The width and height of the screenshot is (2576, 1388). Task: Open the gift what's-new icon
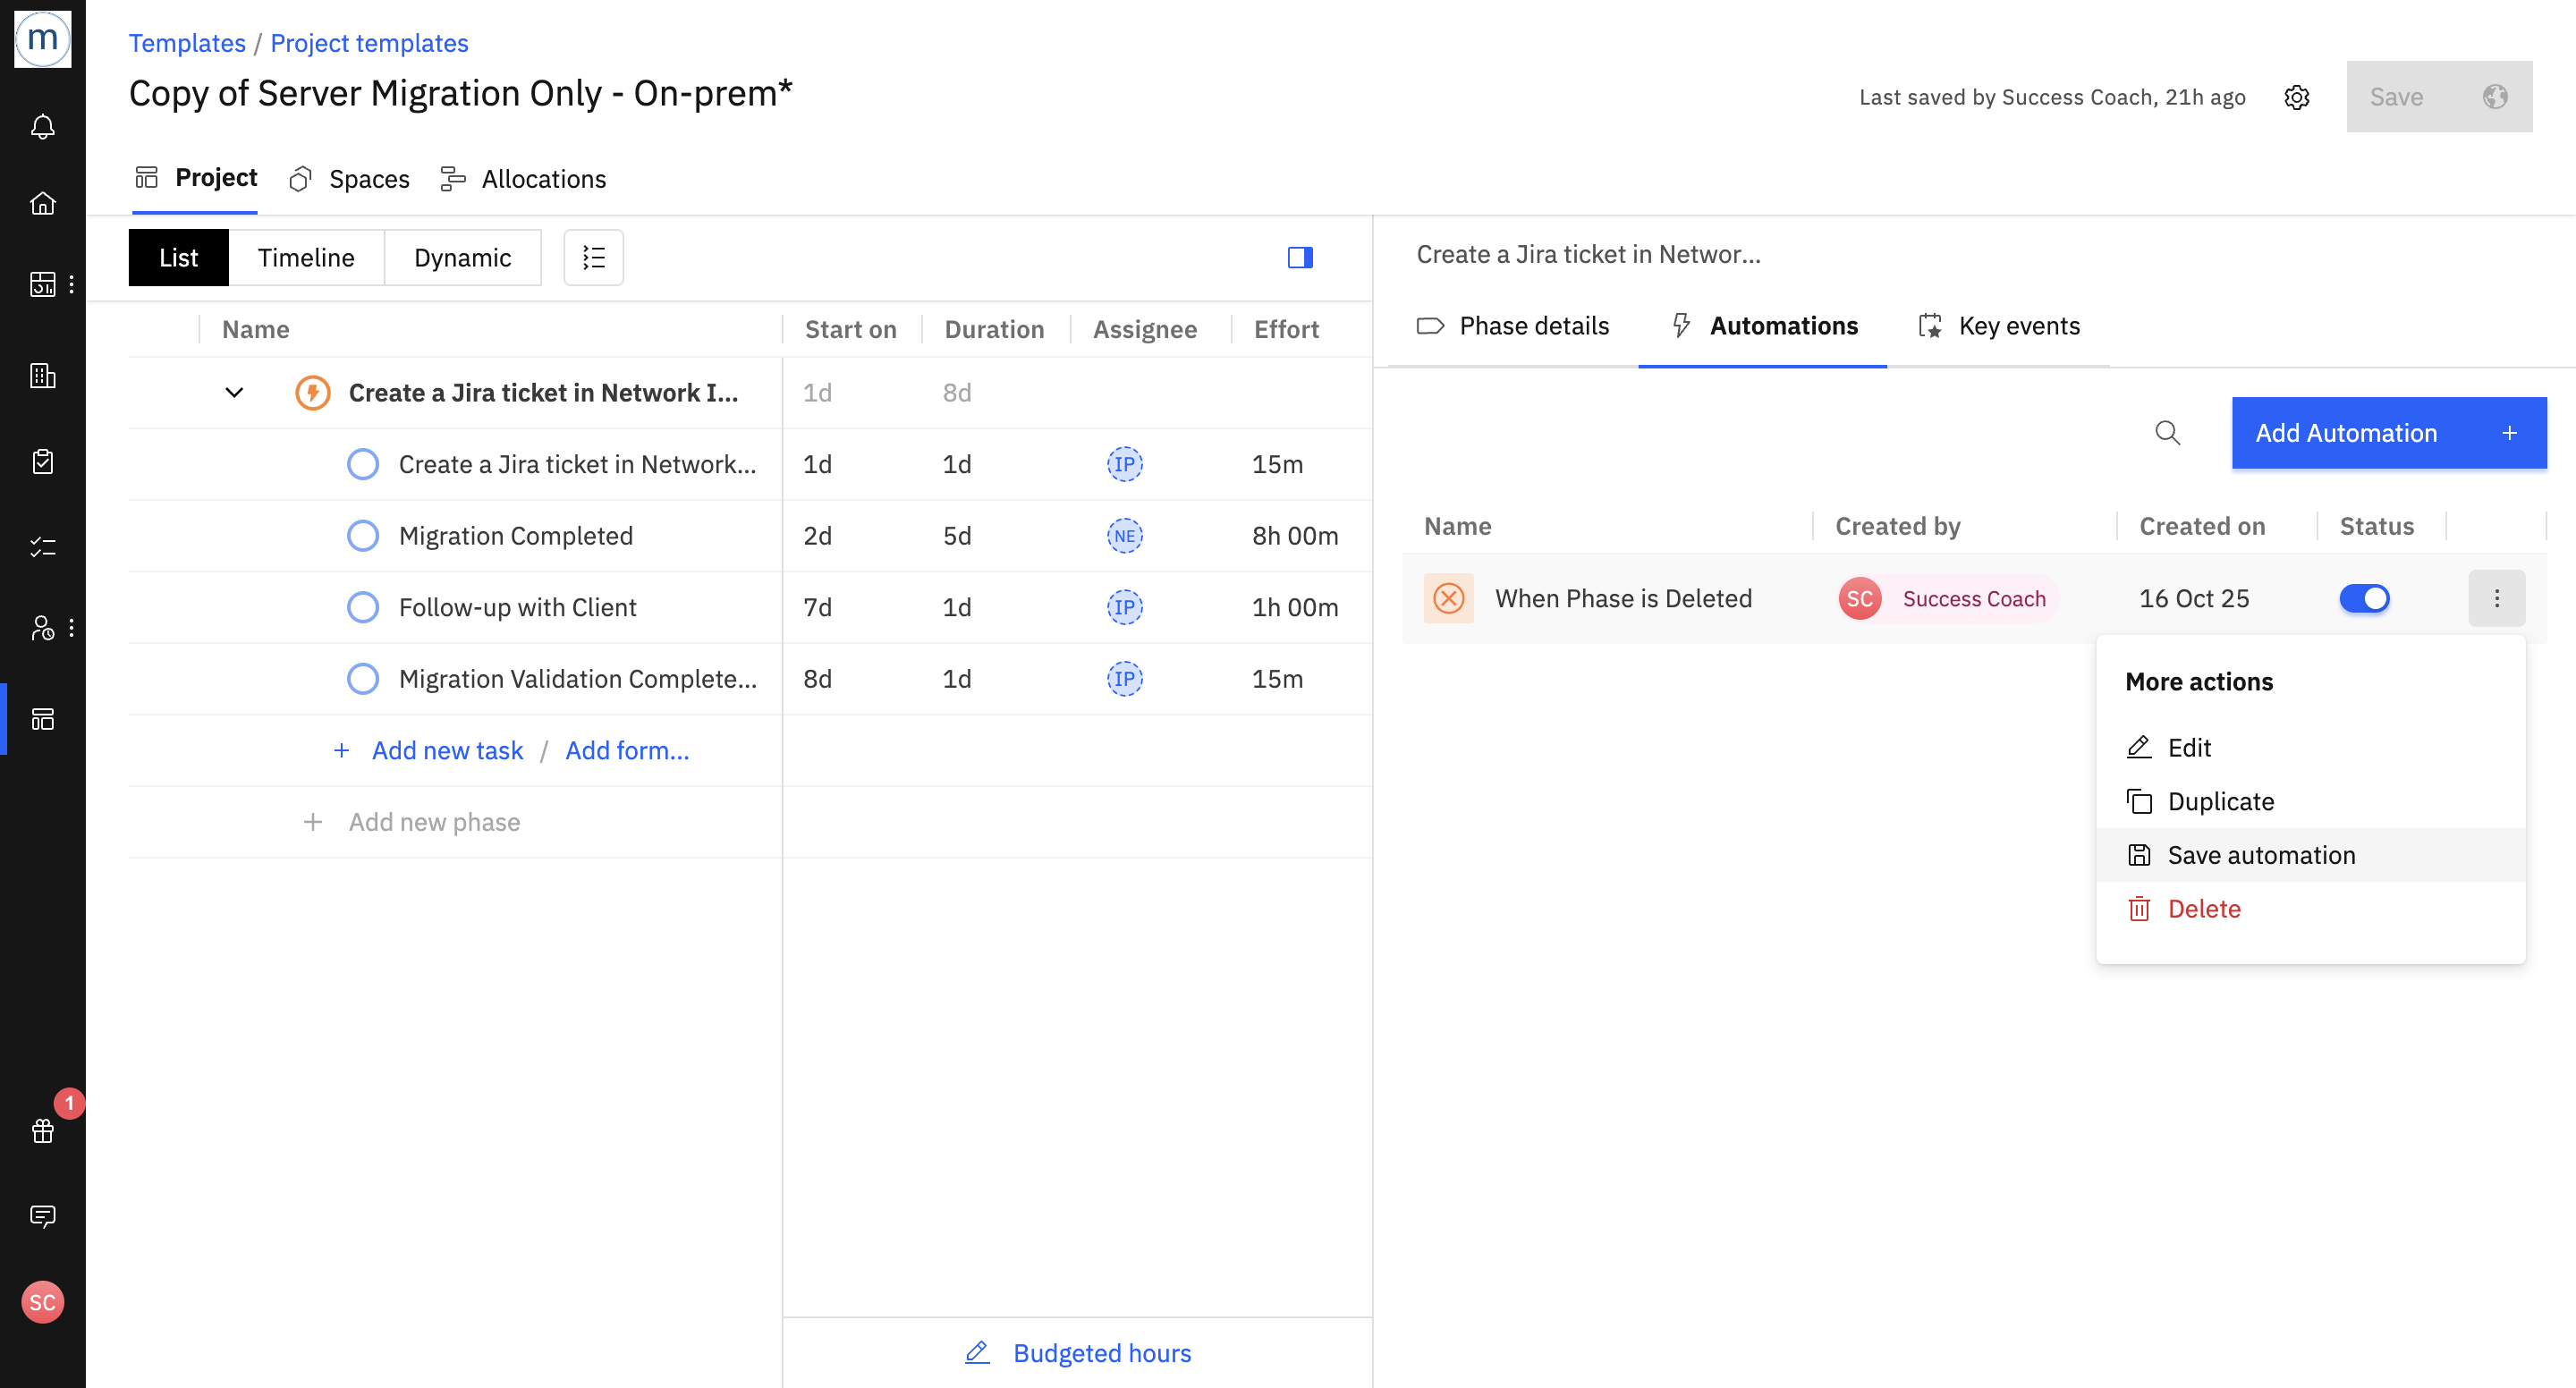(42, 1131)
